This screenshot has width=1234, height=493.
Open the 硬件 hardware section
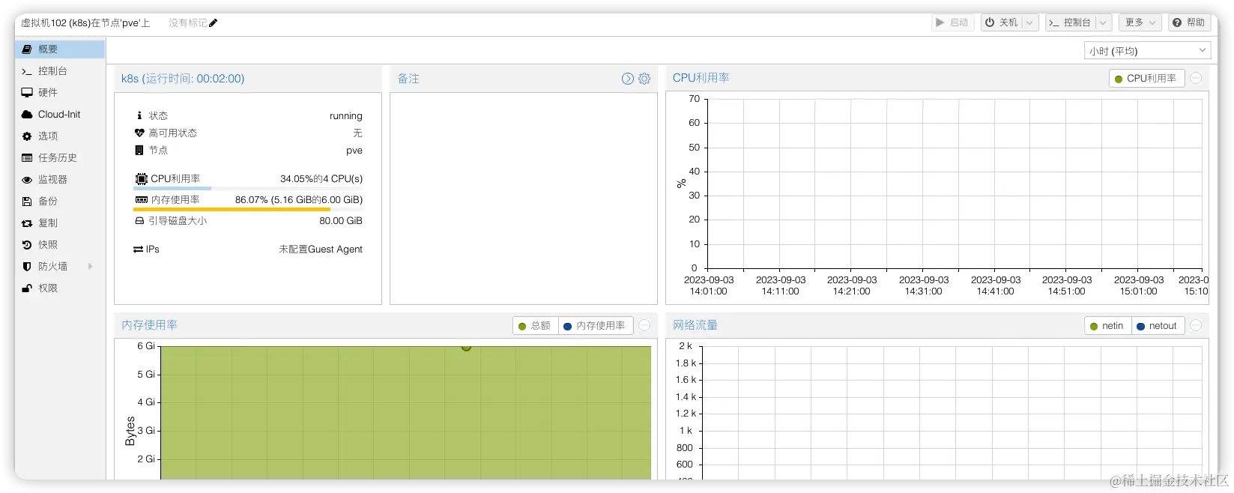pos(60,93)
